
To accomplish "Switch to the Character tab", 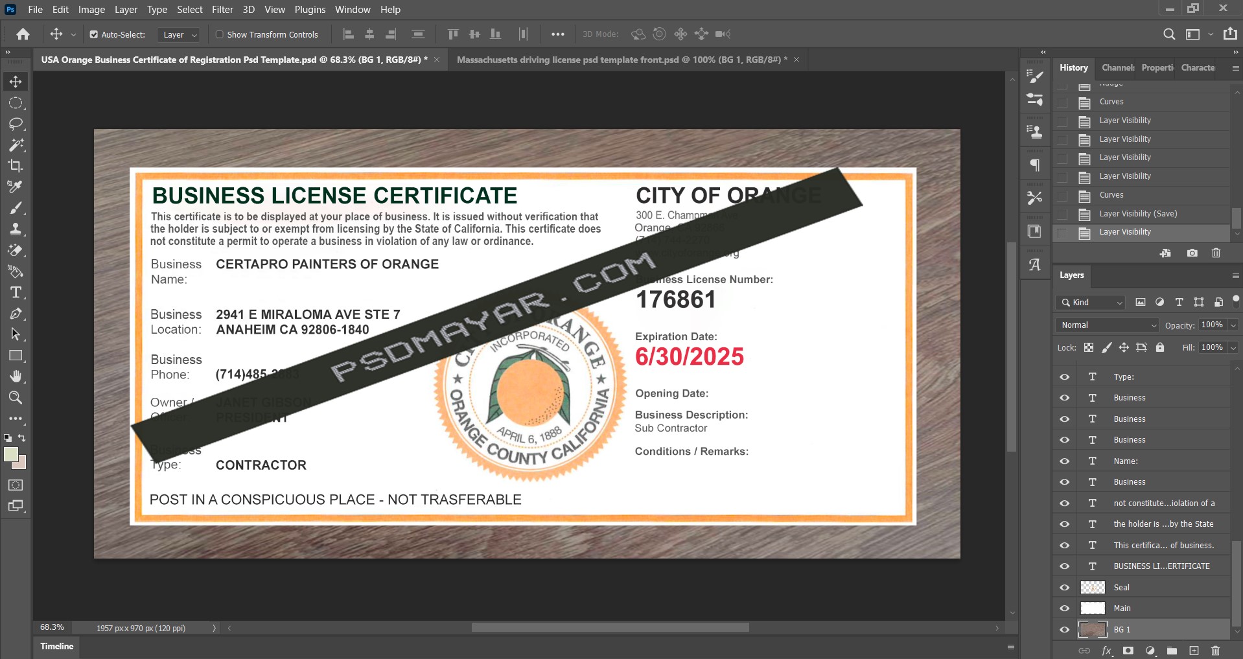I will 1198,67.
